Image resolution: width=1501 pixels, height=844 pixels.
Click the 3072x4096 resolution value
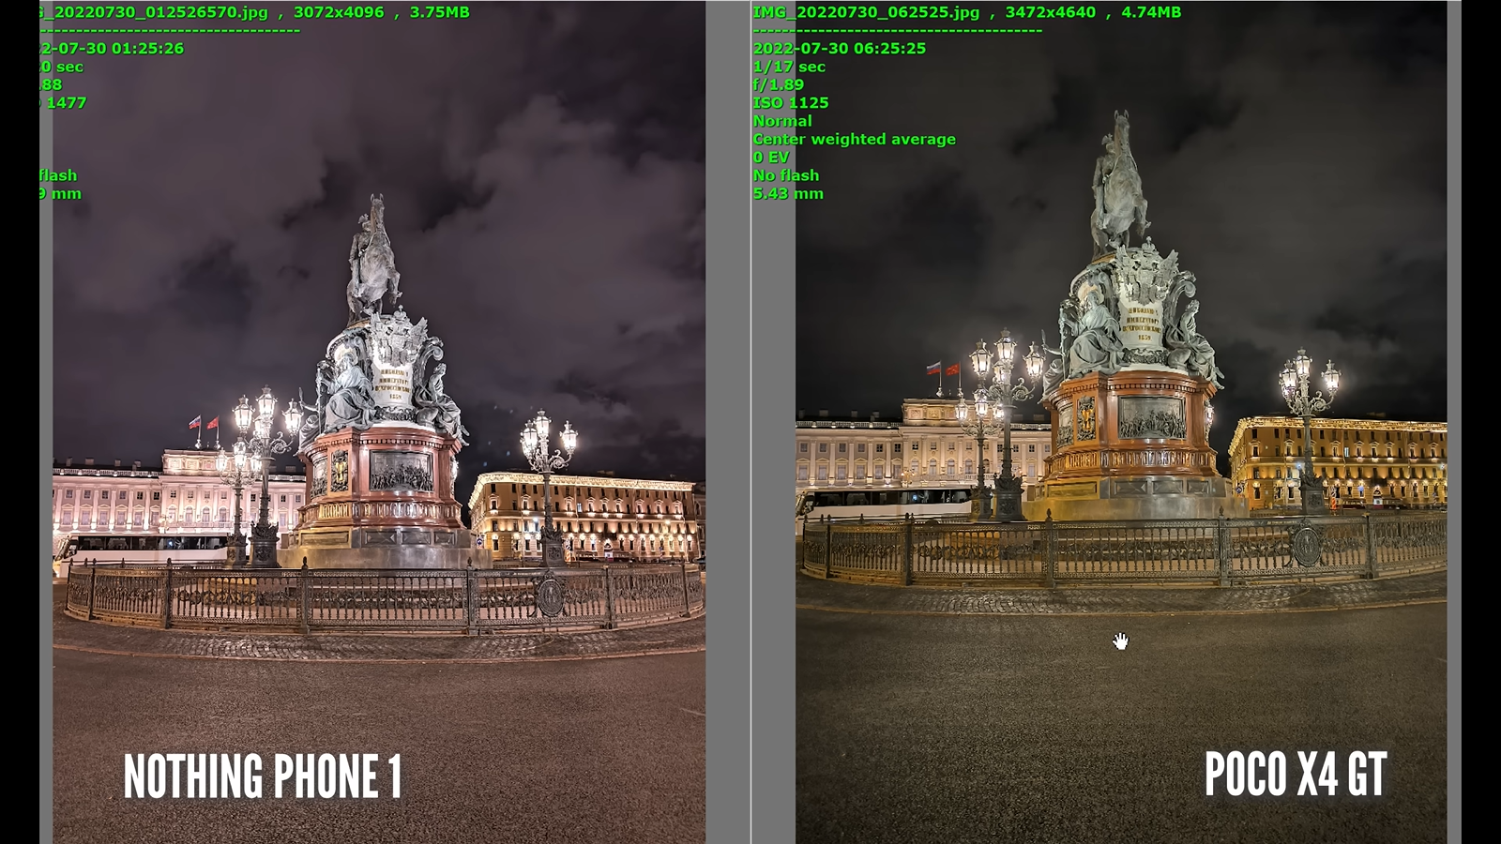point(339,12)
